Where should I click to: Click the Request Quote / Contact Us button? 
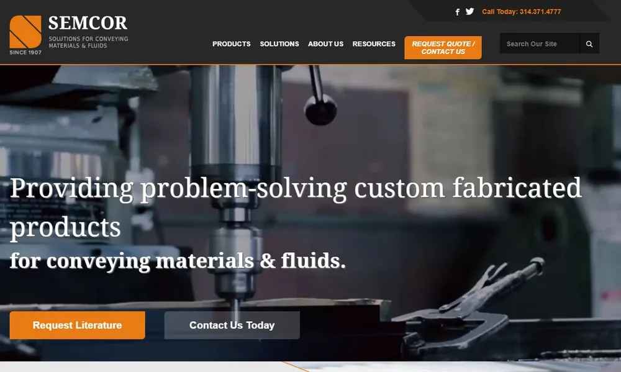coord(443,48)
